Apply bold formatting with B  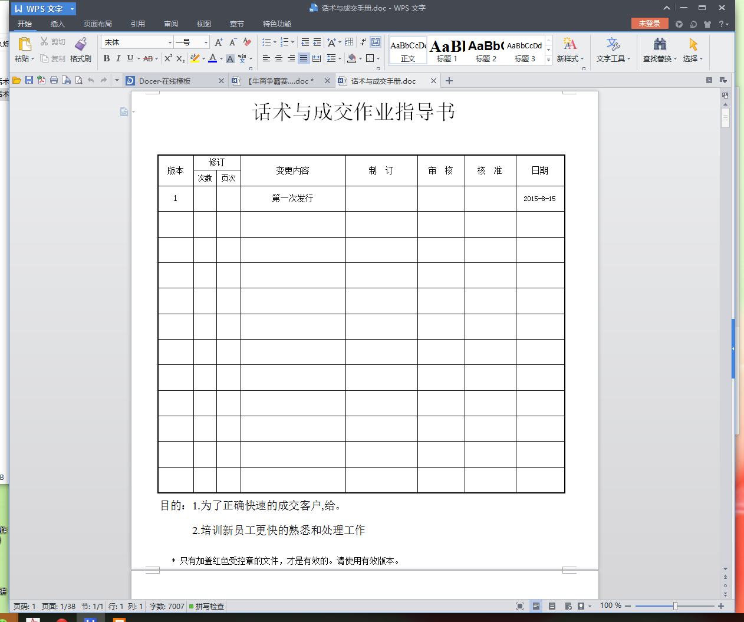click(107, 58)
